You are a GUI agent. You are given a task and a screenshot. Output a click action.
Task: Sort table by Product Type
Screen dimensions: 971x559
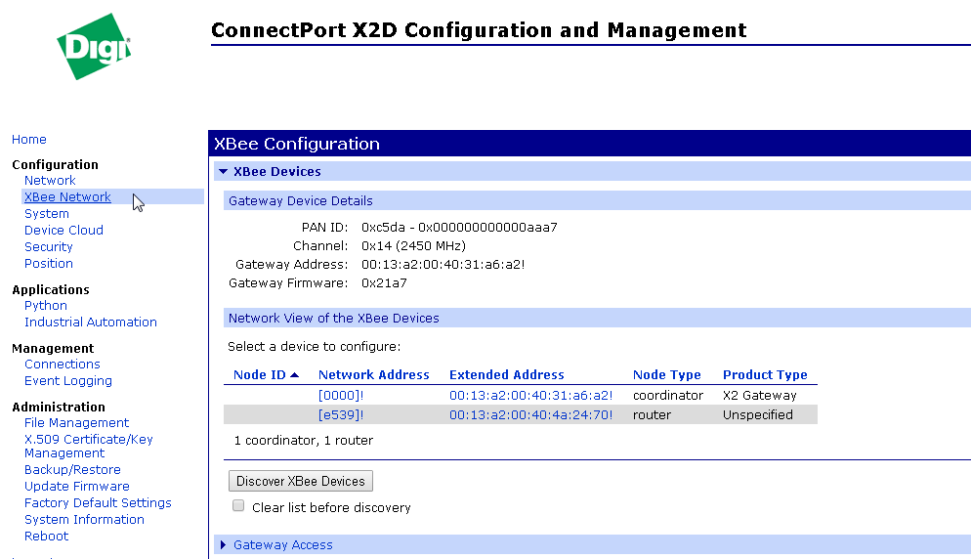(765, 375)
